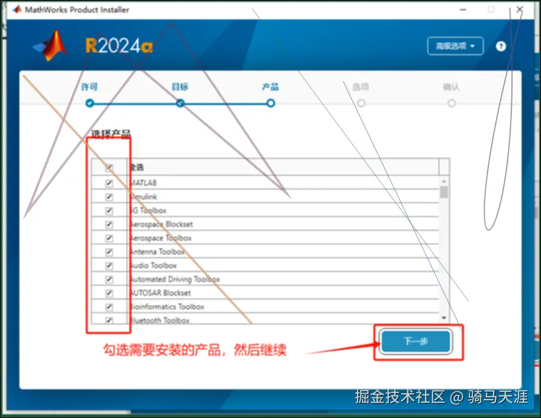This screenshot has width=541, height=418.
Task: Click the Bioinformatics Toolbox row text
Action: point(167,307)
